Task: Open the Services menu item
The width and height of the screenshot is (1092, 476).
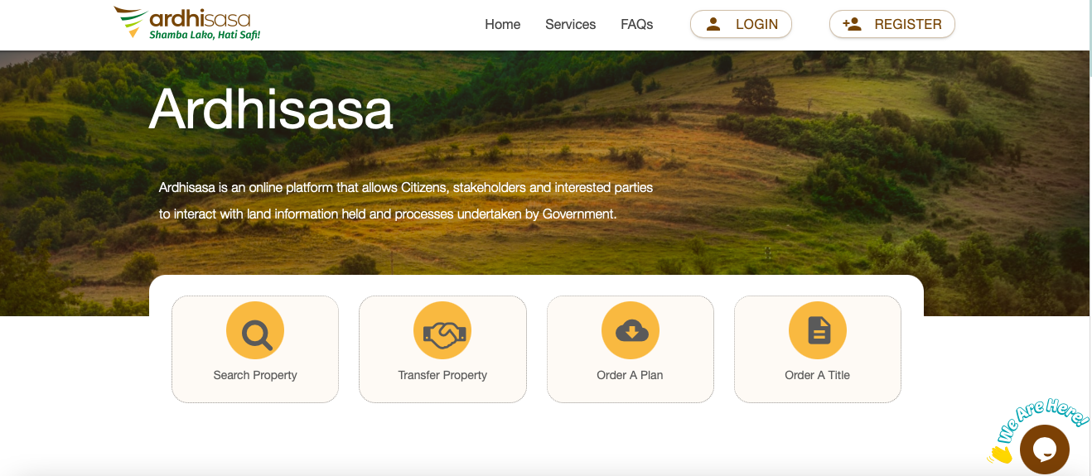Action: (570, 24)
